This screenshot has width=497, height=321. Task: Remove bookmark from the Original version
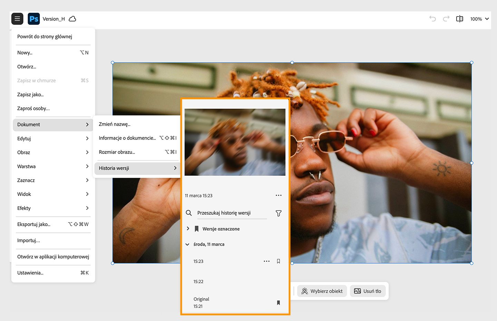(x=279, y=303)
